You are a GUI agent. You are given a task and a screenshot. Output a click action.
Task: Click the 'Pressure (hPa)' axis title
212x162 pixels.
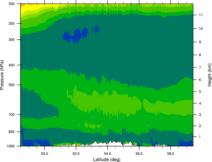[x=2, y=75]
